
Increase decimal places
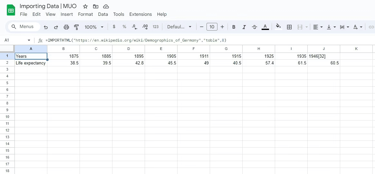click(145, 27)
